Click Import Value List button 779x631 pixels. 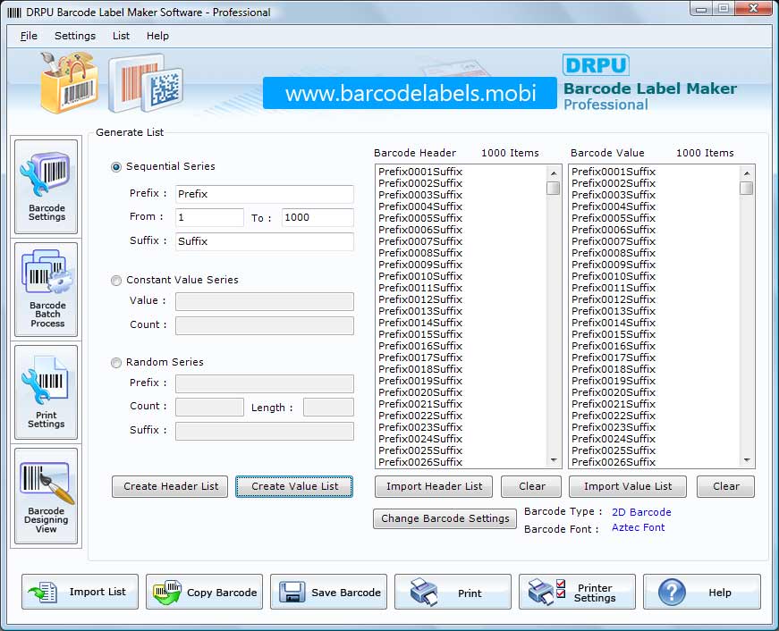click(628, 486)
